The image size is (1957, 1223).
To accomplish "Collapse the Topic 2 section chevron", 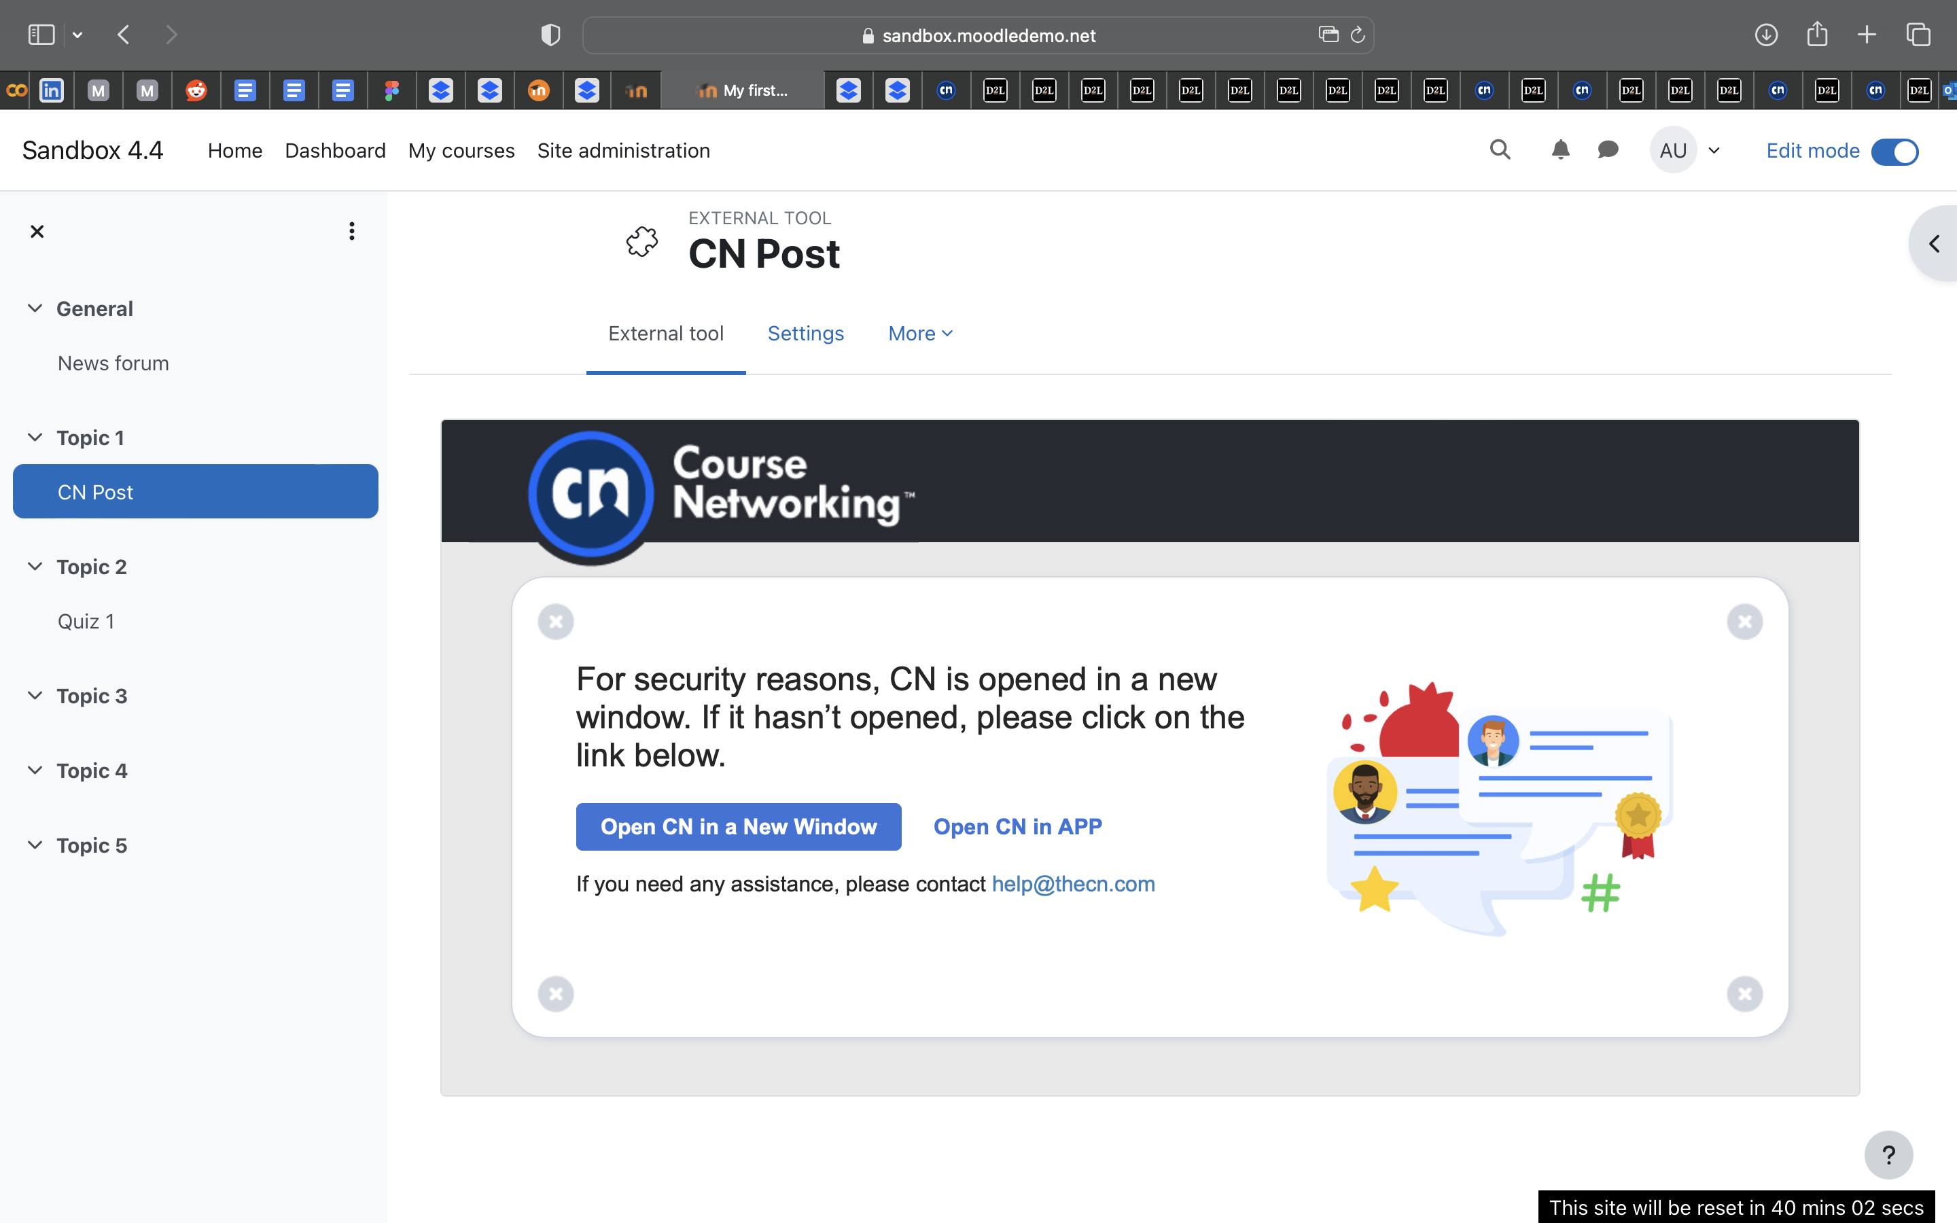I will pos(35,566).
